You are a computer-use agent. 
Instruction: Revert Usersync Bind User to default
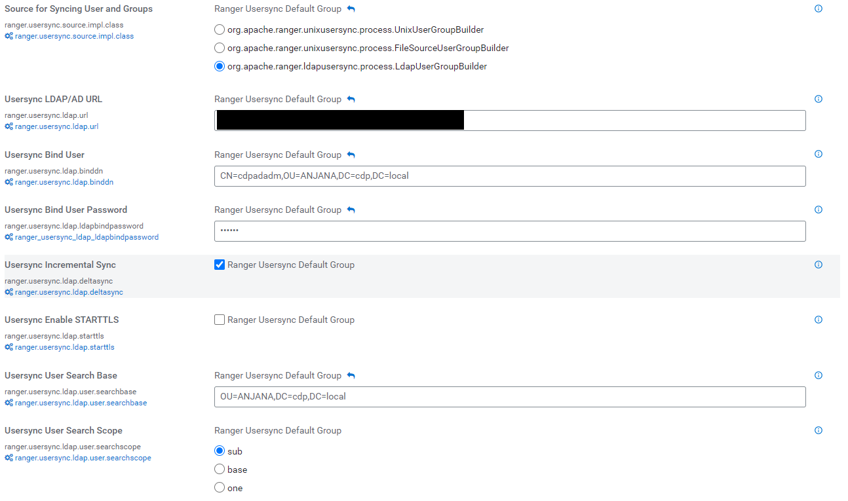pos(351,155)
